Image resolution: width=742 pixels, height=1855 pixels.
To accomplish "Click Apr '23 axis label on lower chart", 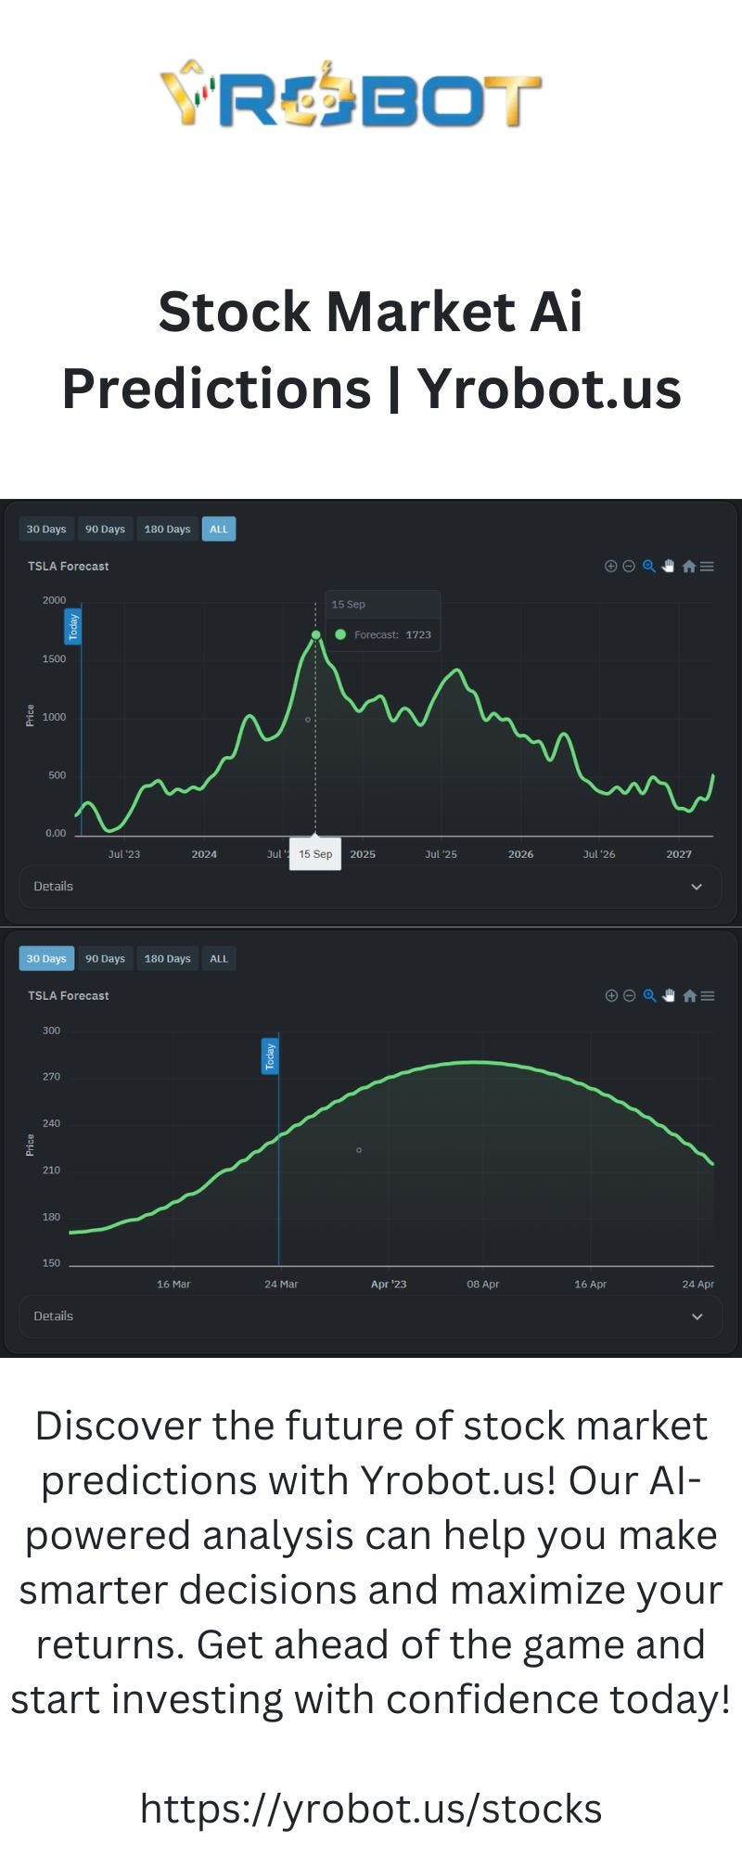I will (389, 1285).
